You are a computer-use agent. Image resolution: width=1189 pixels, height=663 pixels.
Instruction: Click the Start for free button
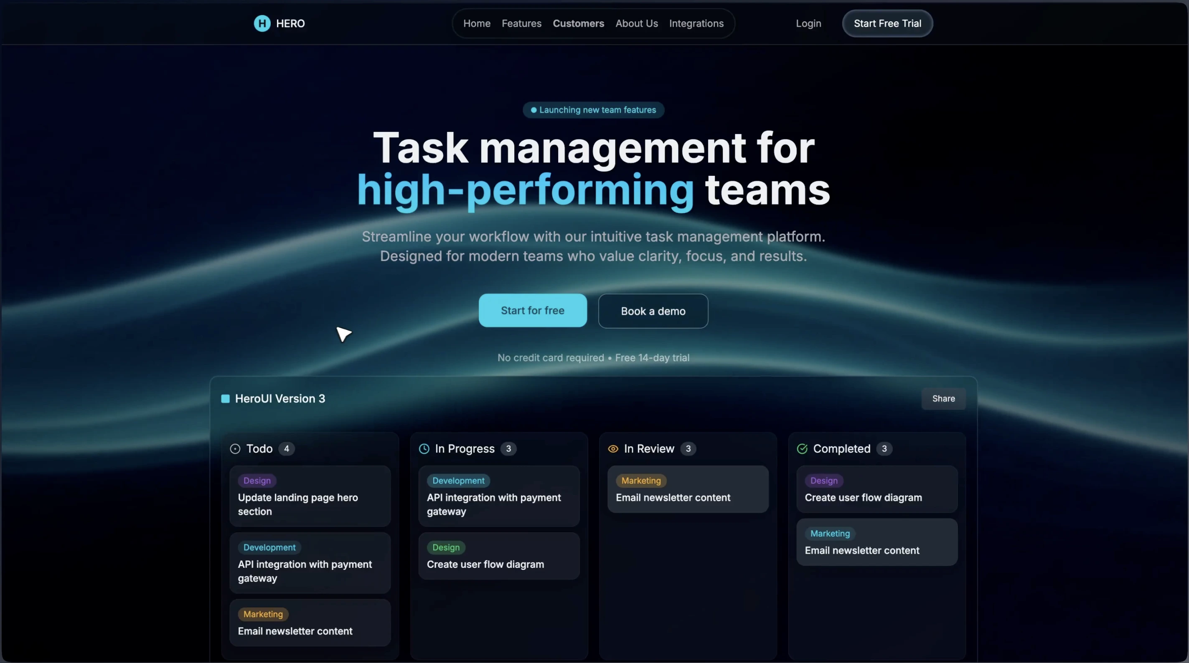click(533, 311)
